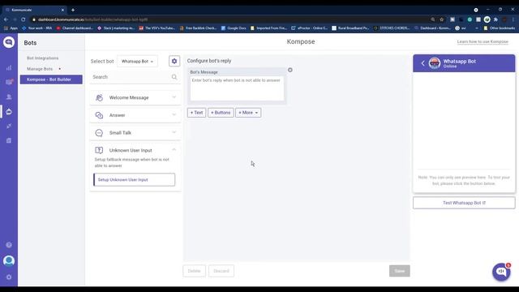Click the Unknown User Input question icon
Screen dimensions: 519x292
(x=99, y=150)
